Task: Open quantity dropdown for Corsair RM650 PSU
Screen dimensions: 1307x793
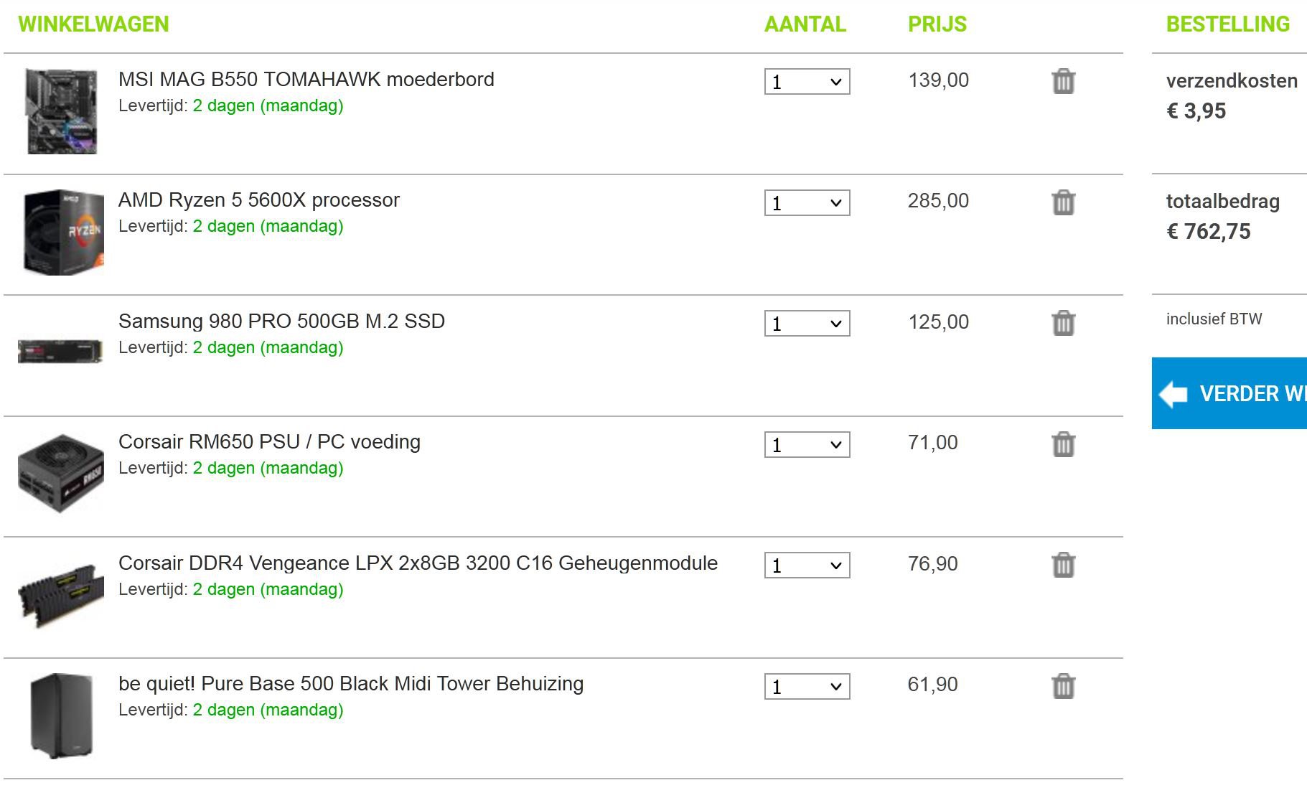Action: (807, 445)
